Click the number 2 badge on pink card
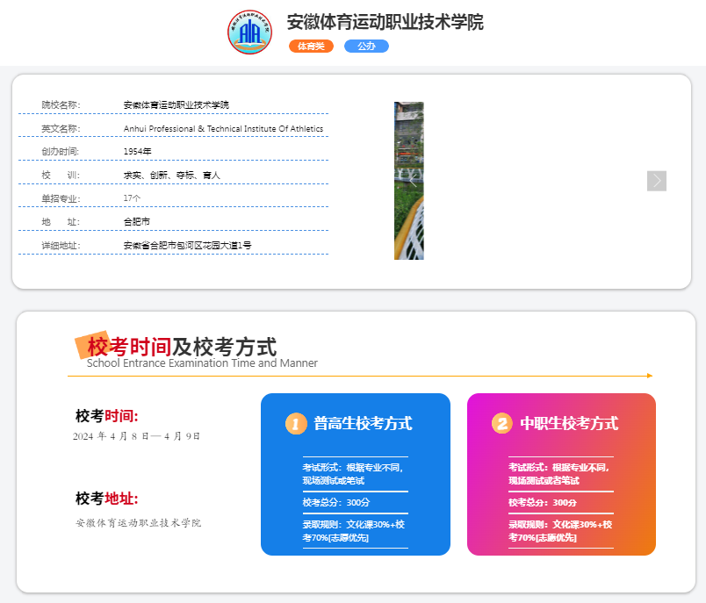706x603 pixels. point(502,423)
